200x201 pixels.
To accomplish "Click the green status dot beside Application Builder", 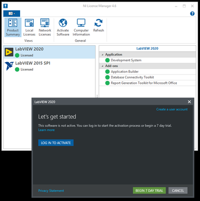I will point(108,72).
